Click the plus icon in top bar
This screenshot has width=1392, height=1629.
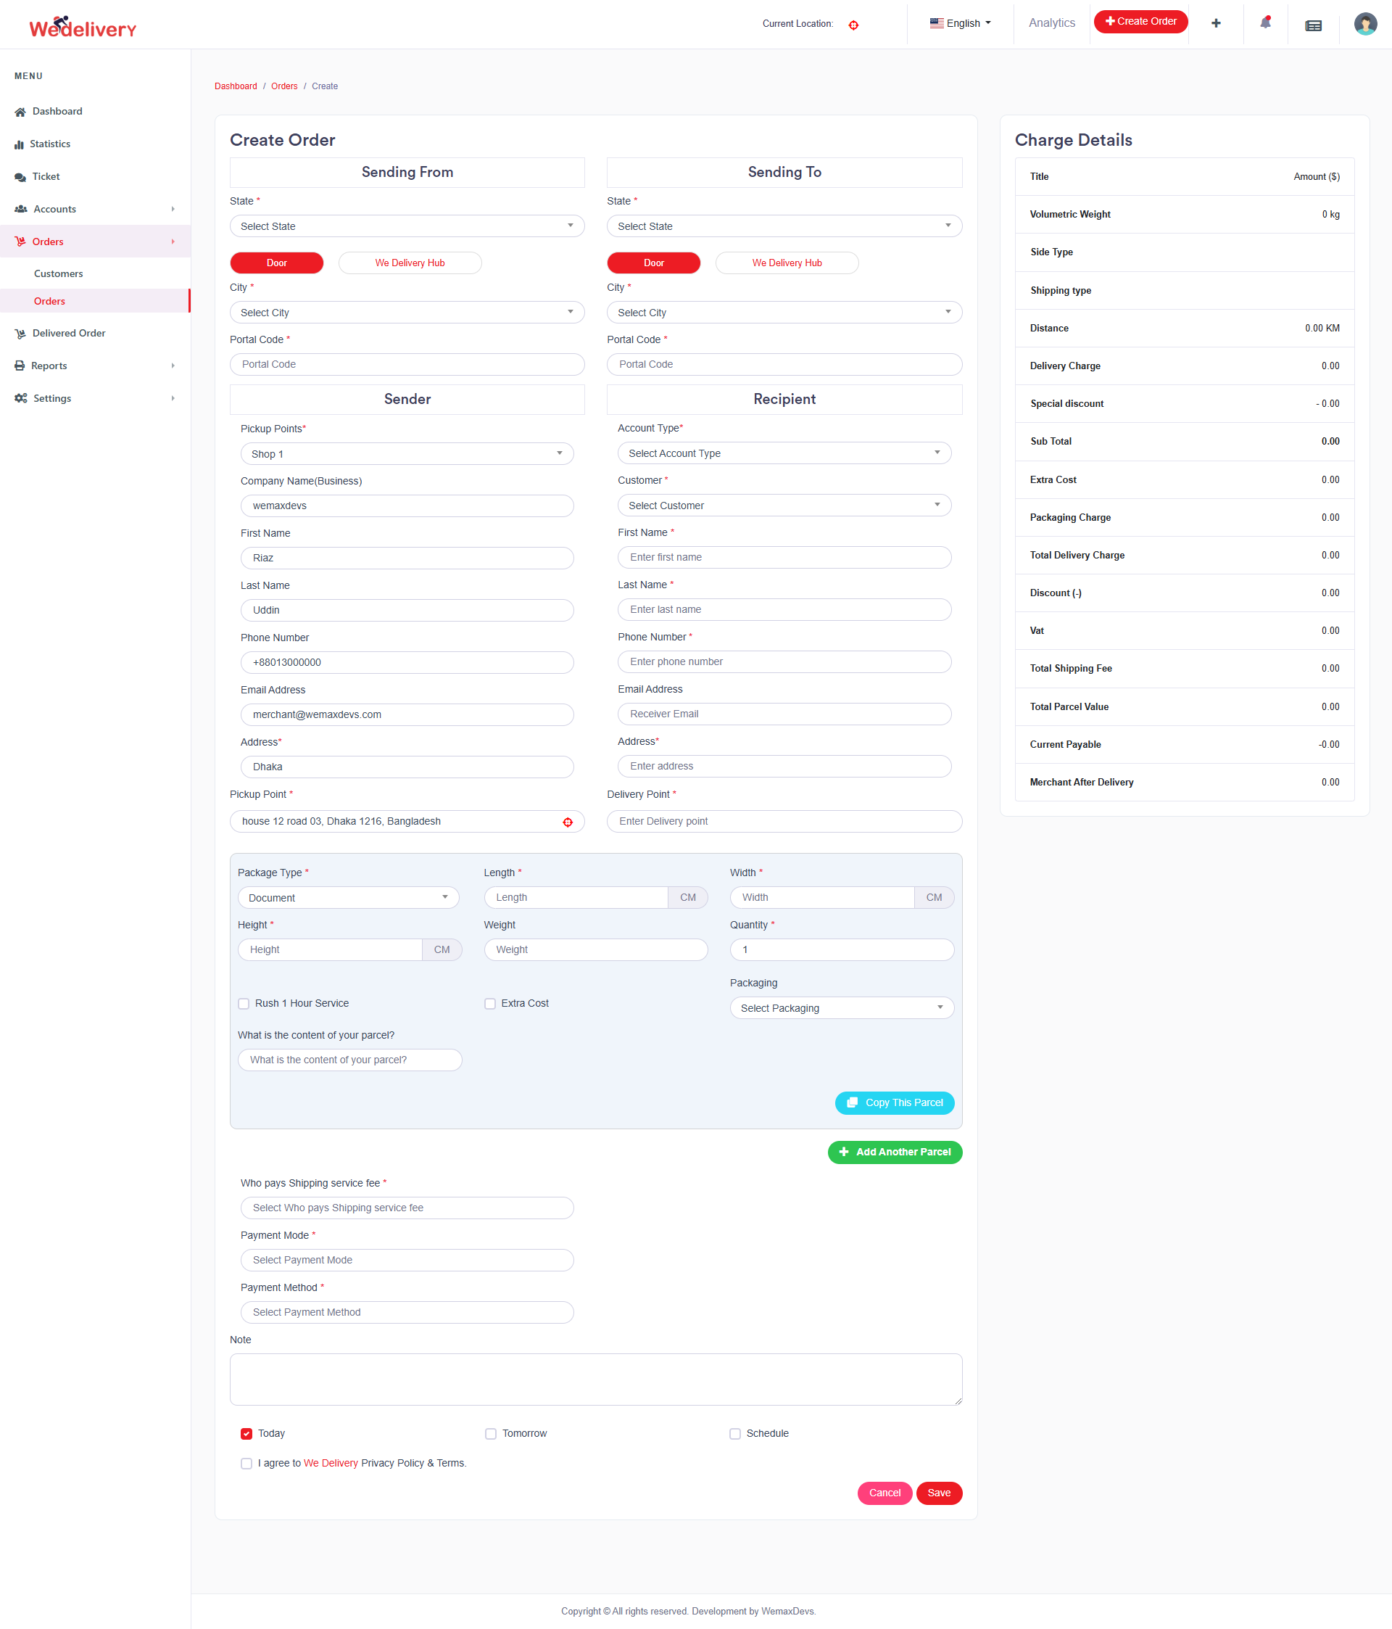pos(1215,24)
